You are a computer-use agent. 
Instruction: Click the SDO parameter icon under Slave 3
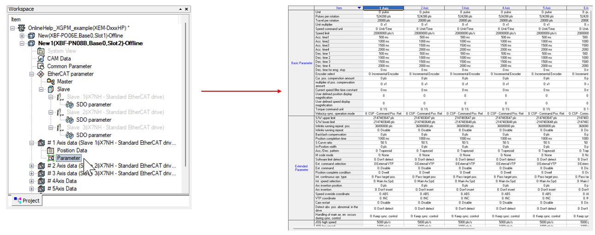click(70, 135)
